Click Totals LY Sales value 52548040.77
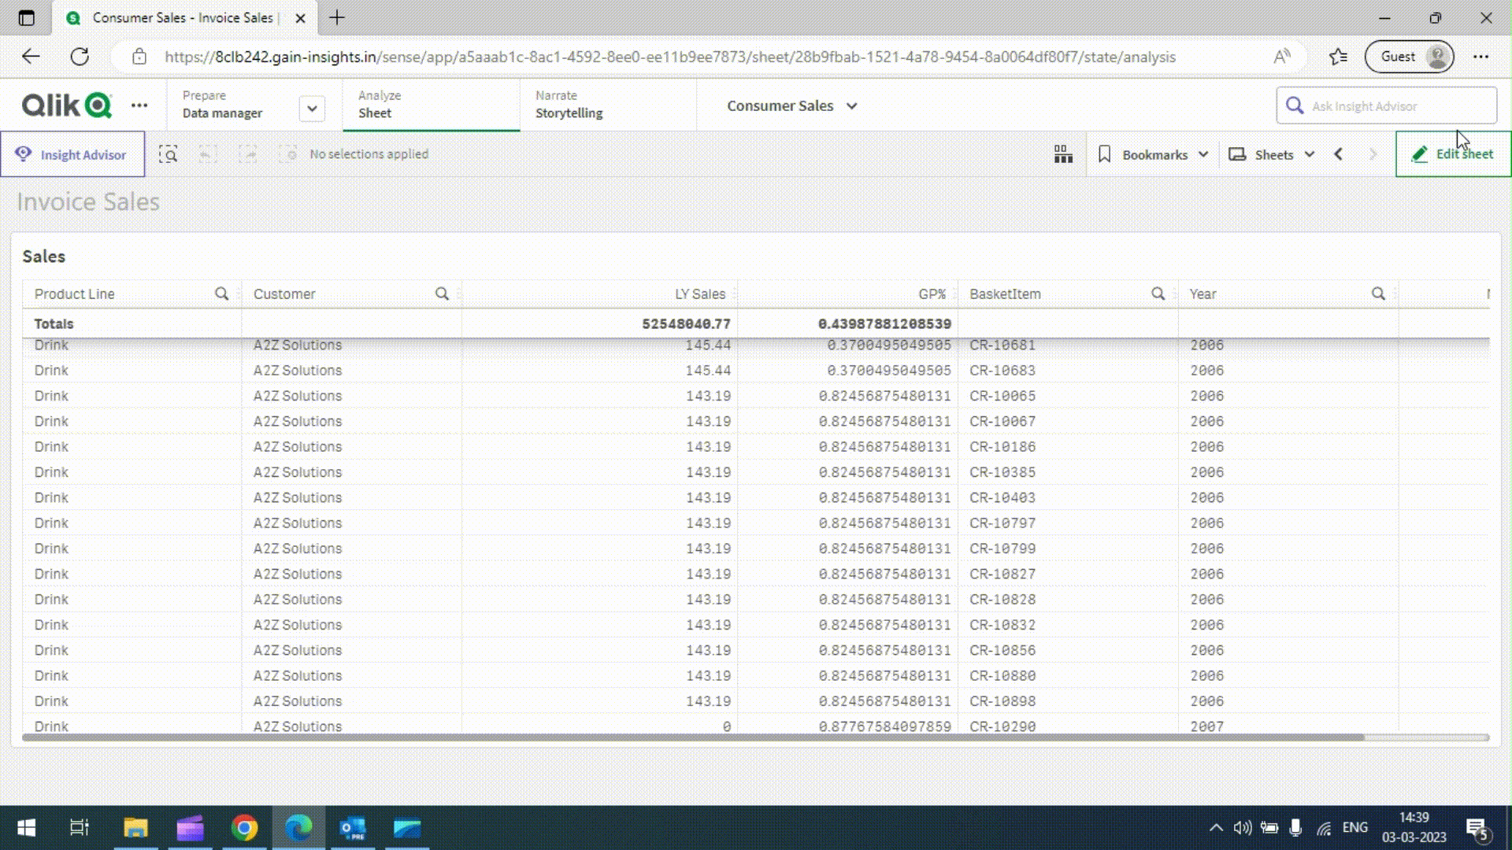This screenshot has width=1512, height=850. tap(686, 323)
